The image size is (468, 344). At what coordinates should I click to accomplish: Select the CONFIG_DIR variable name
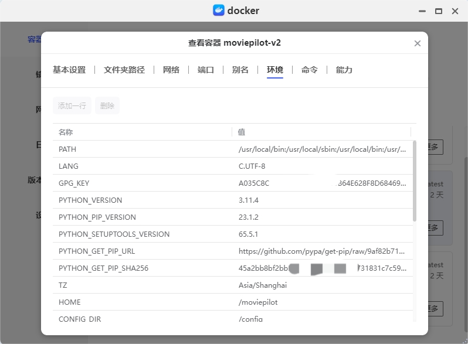[80, 319]
